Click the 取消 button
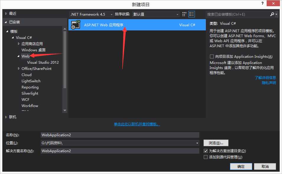The image size is (282, 174). [x=265, y=166]
